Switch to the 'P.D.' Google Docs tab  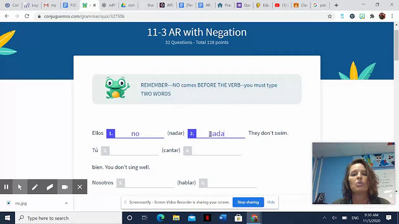point(70,5)
